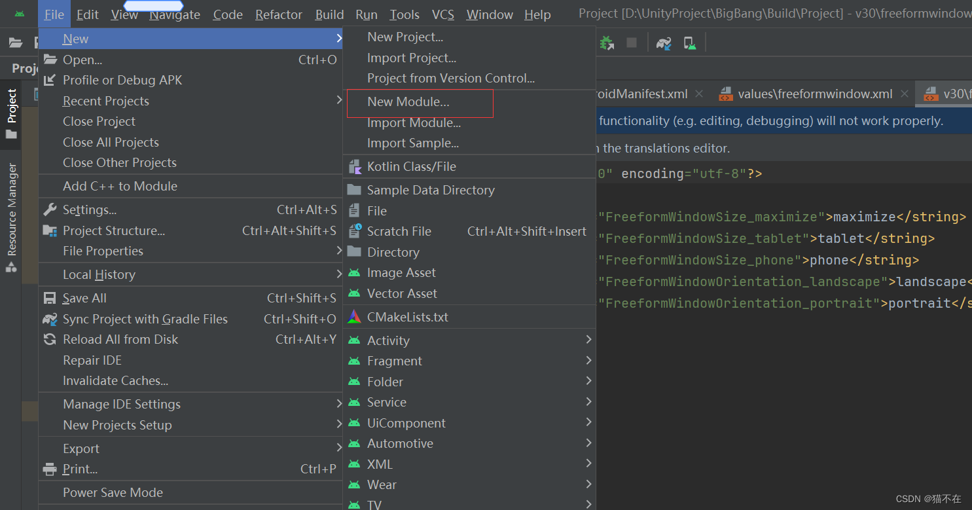Toggle Power Save Mode
Image resolution: width=972 pixels, height=510 pixels.
coord(191,492)
